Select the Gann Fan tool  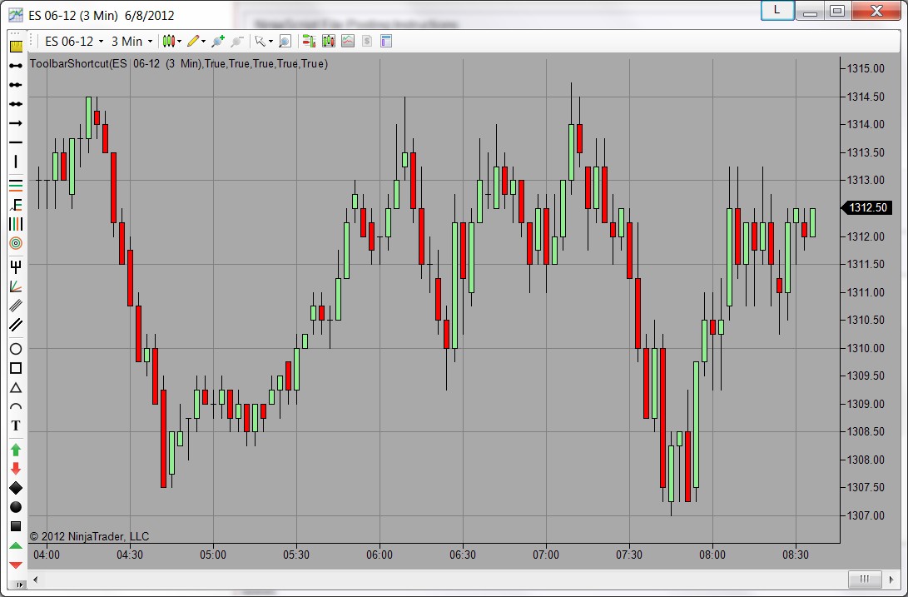pyautogui.click(x=16, y=286)
